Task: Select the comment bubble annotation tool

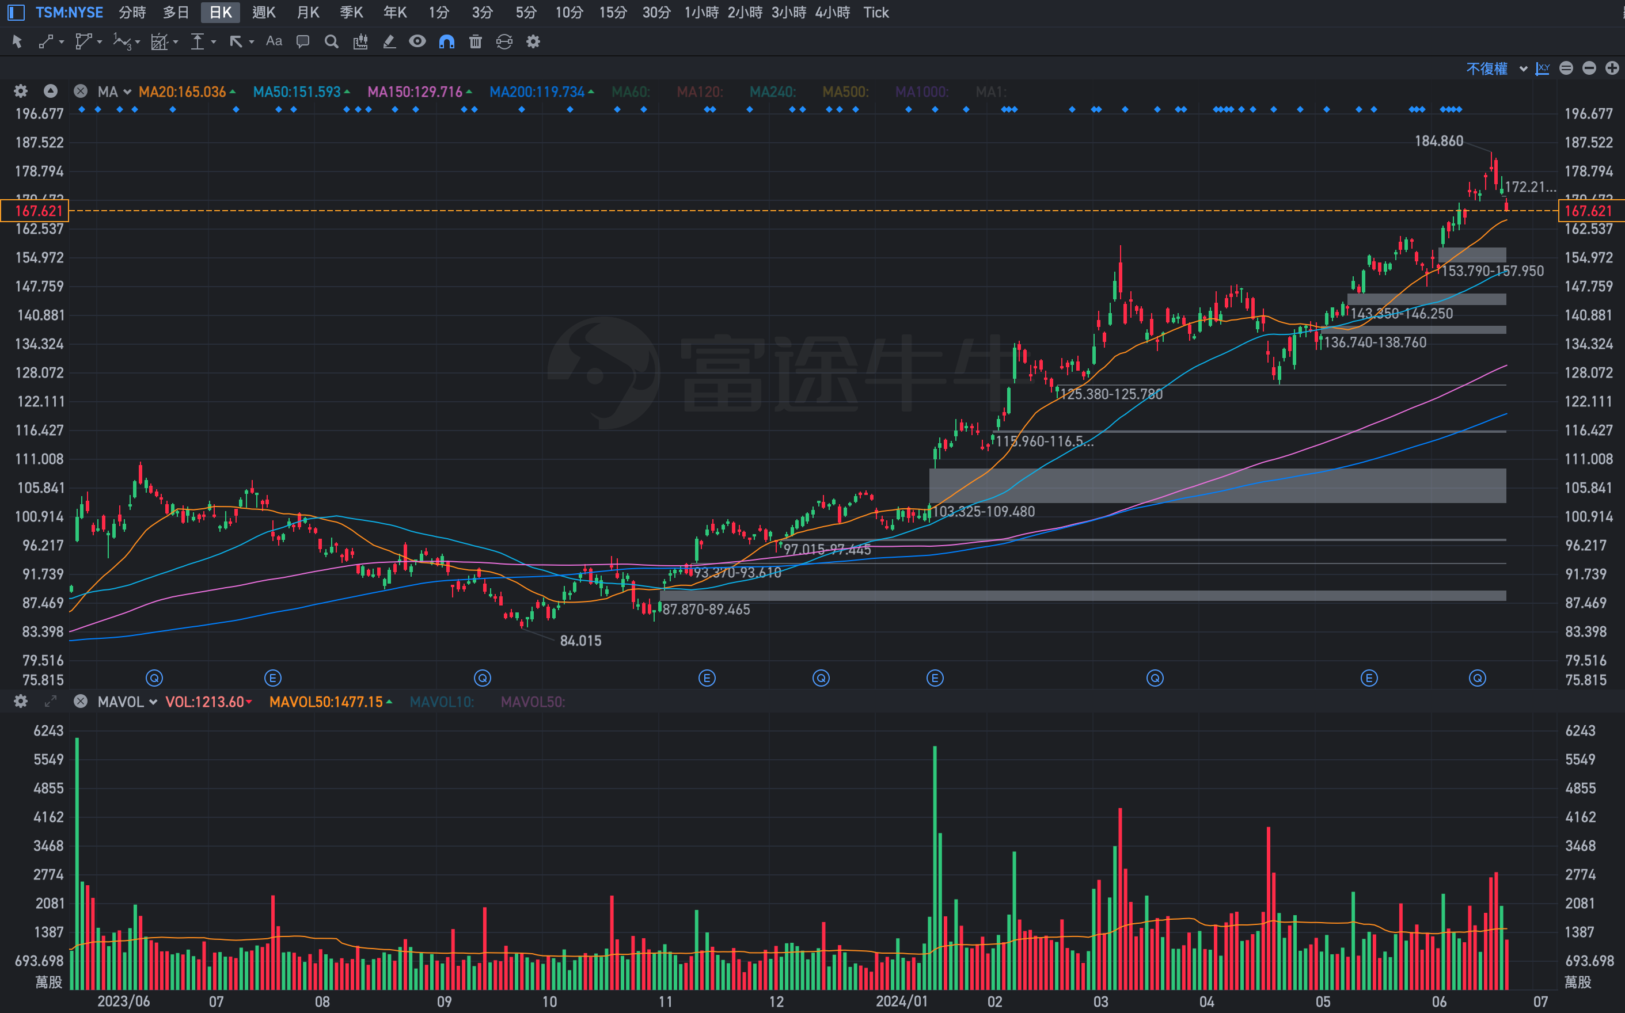Action: click(303, 41)
